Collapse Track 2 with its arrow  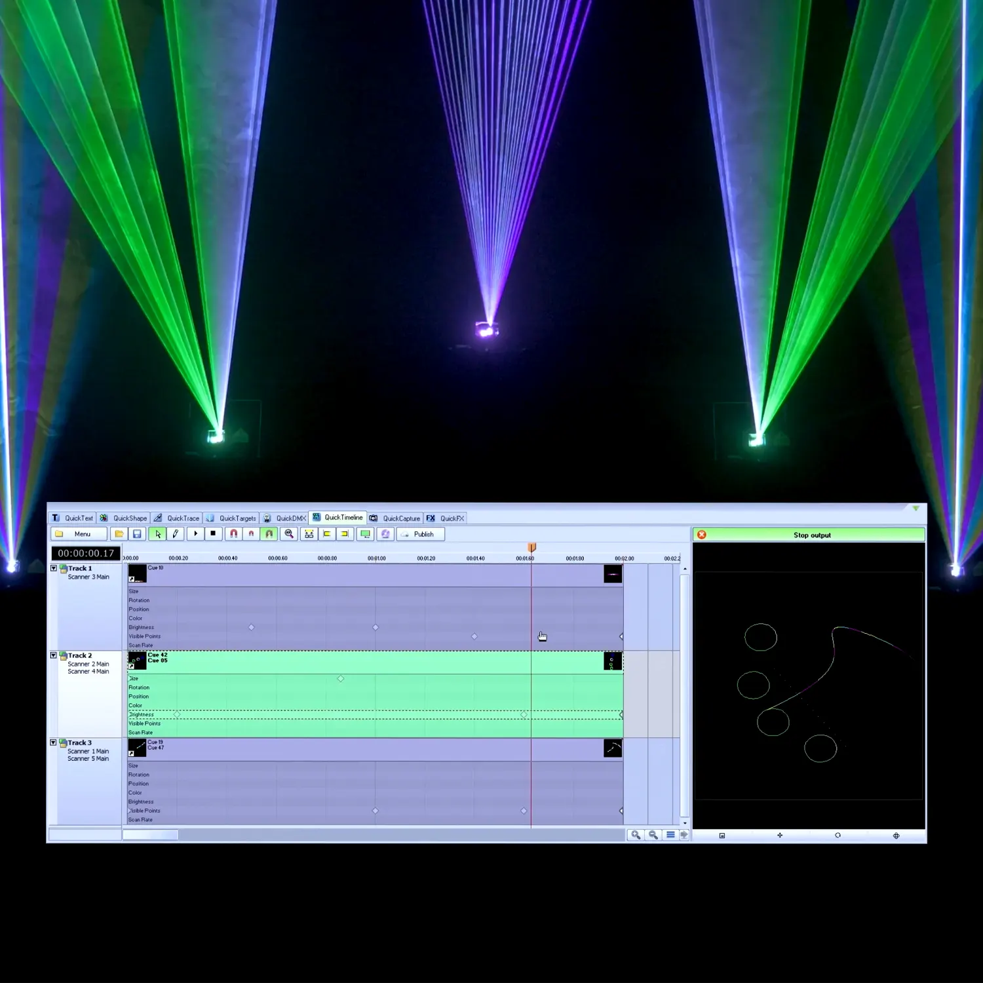pyautogui.click(x=54, y=655)
